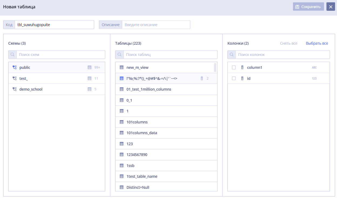Screen dimensions: 337x199
Task: Focus the Описание input field
Action: 156,25
